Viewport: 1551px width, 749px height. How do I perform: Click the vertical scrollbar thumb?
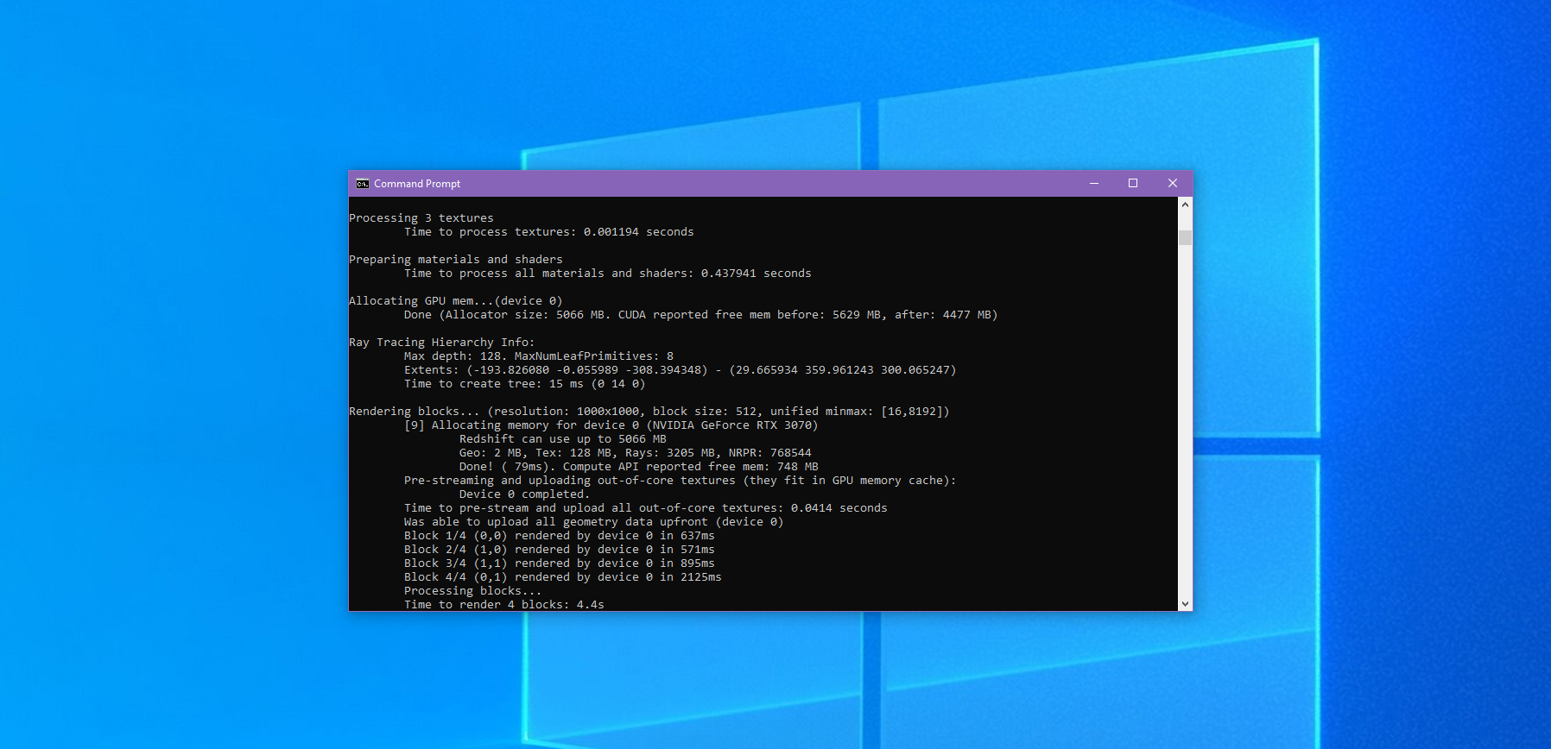pyautogui.click(x=1185, y=237)
